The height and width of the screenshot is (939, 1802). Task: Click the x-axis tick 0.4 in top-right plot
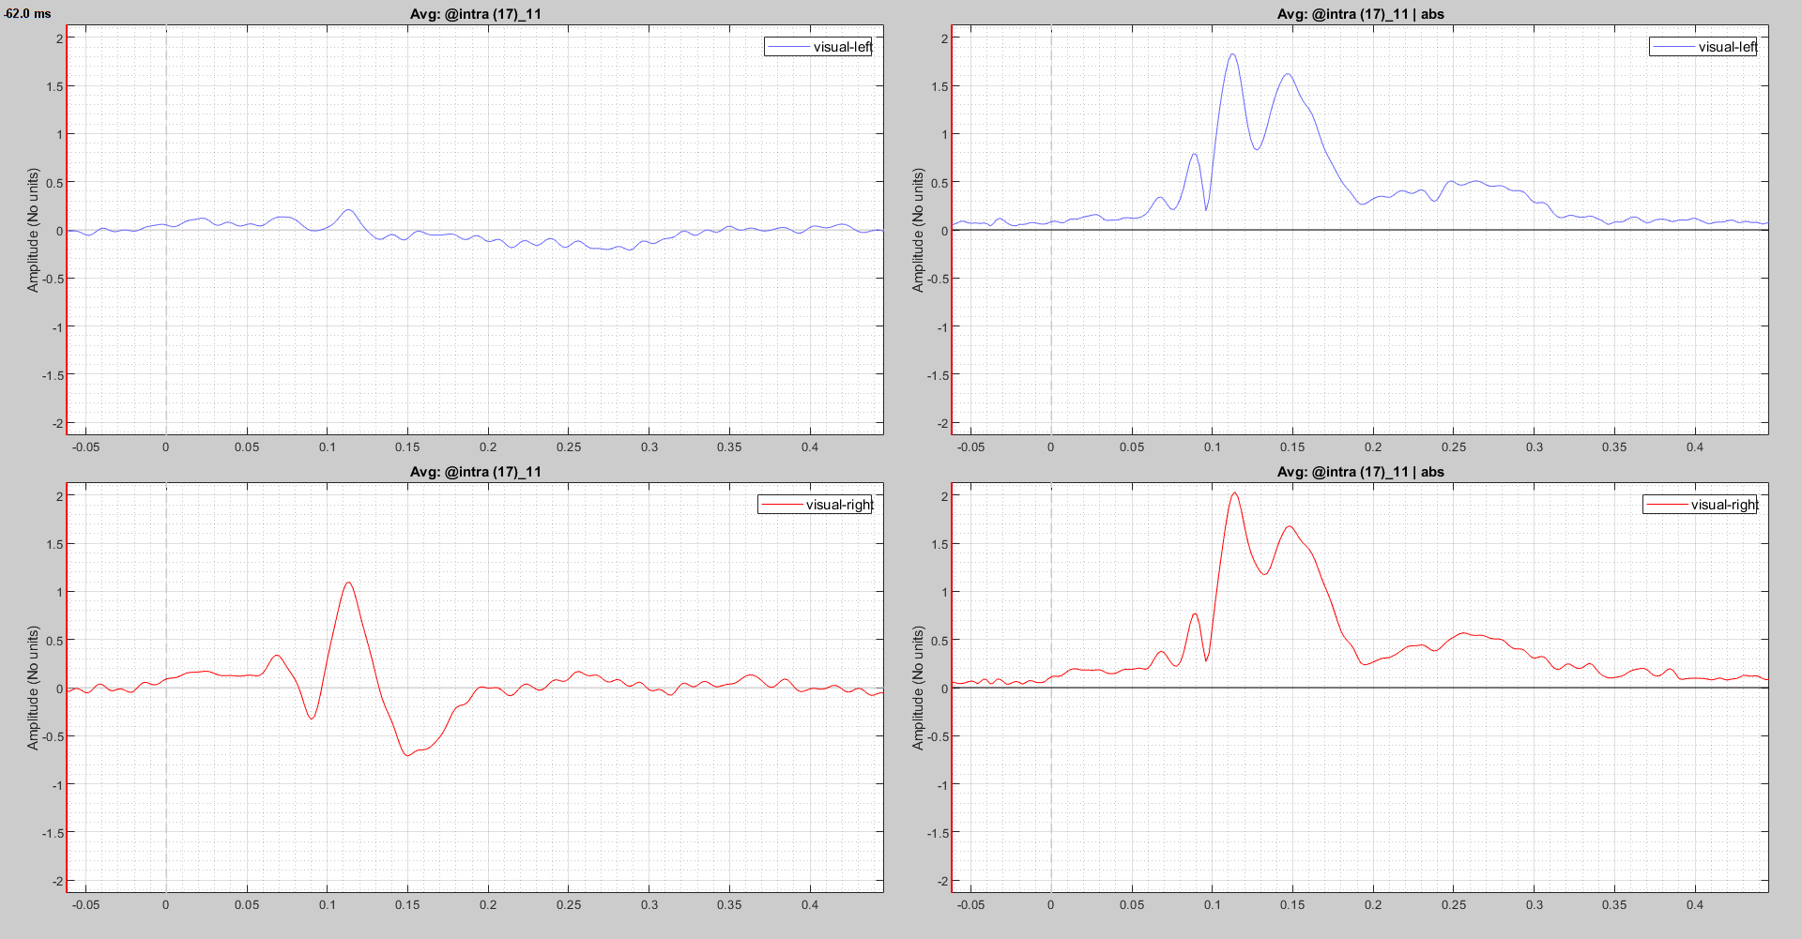(1695, 447)
